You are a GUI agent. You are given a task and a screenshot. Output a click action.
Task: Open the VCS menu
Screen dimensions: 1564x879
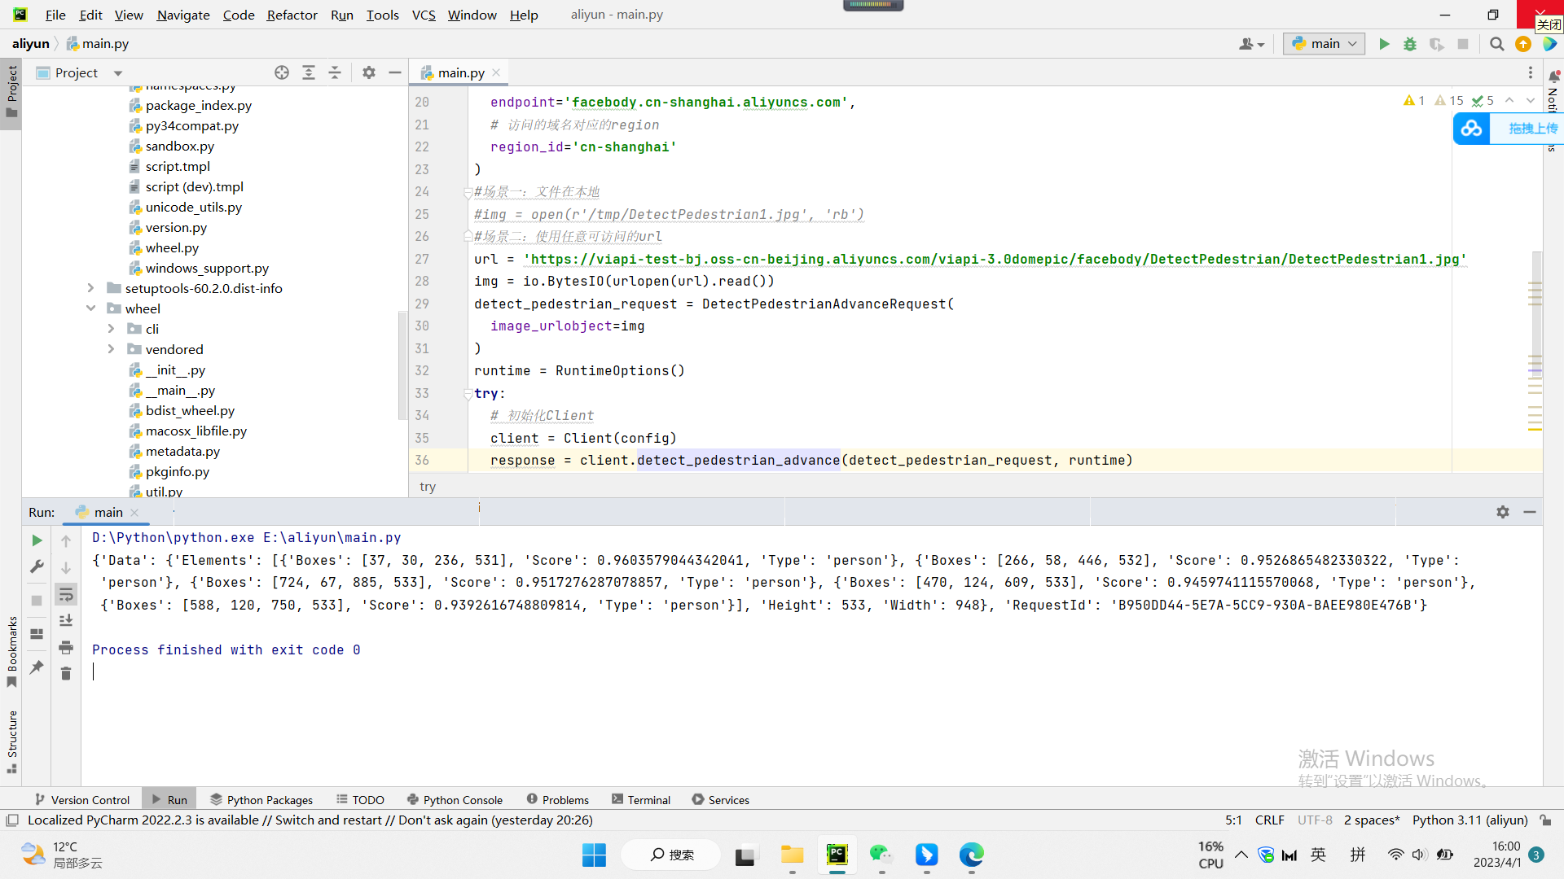tap(424, 15)
